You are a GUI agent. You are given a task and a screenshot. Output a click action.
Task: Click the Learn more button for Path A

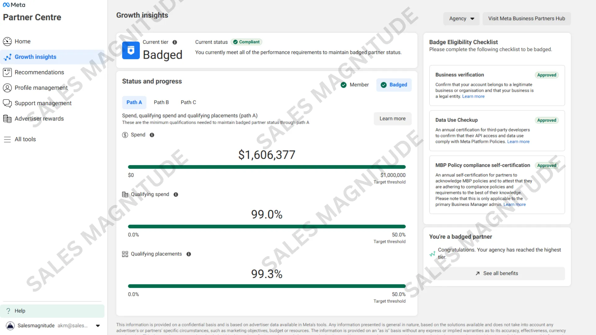(392, 119)
